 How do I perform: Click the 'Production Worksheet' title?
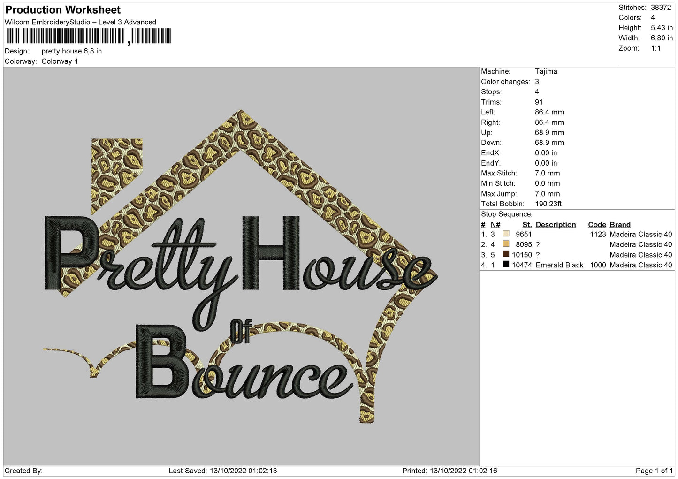(x=63, y=10)
